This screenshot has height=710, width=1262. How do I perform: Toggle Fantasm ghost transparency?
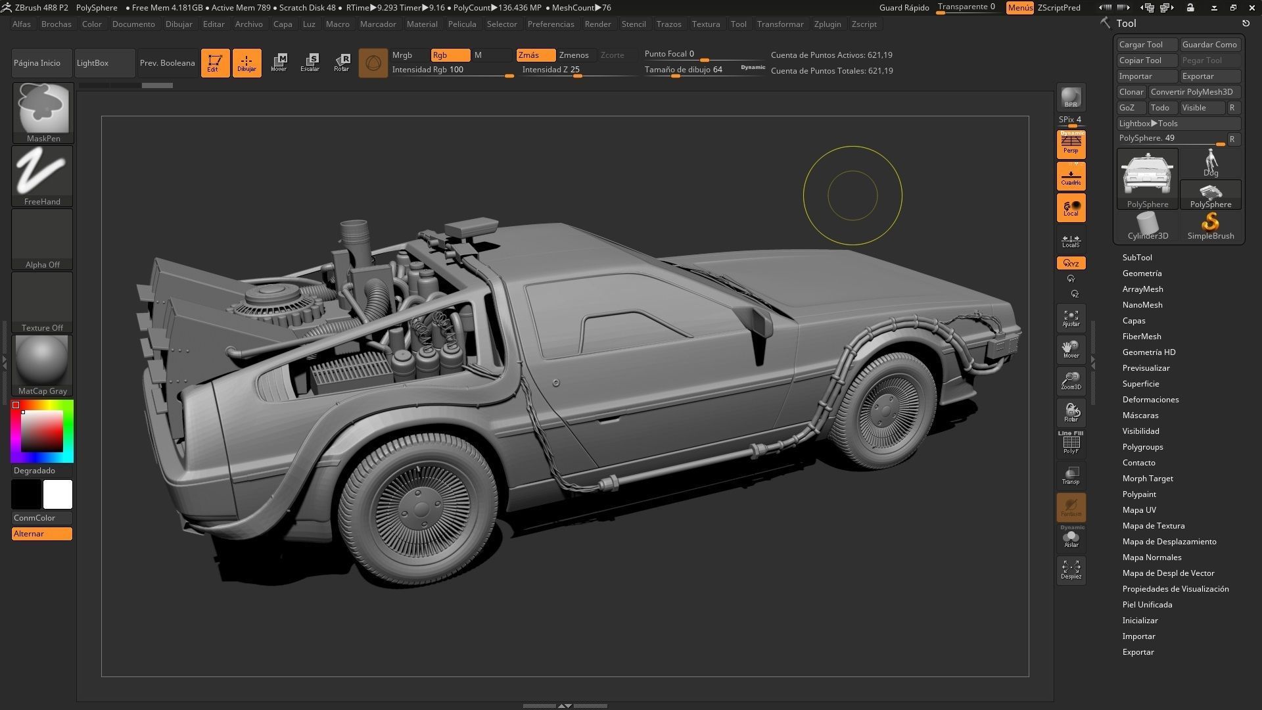(1071, 507)
